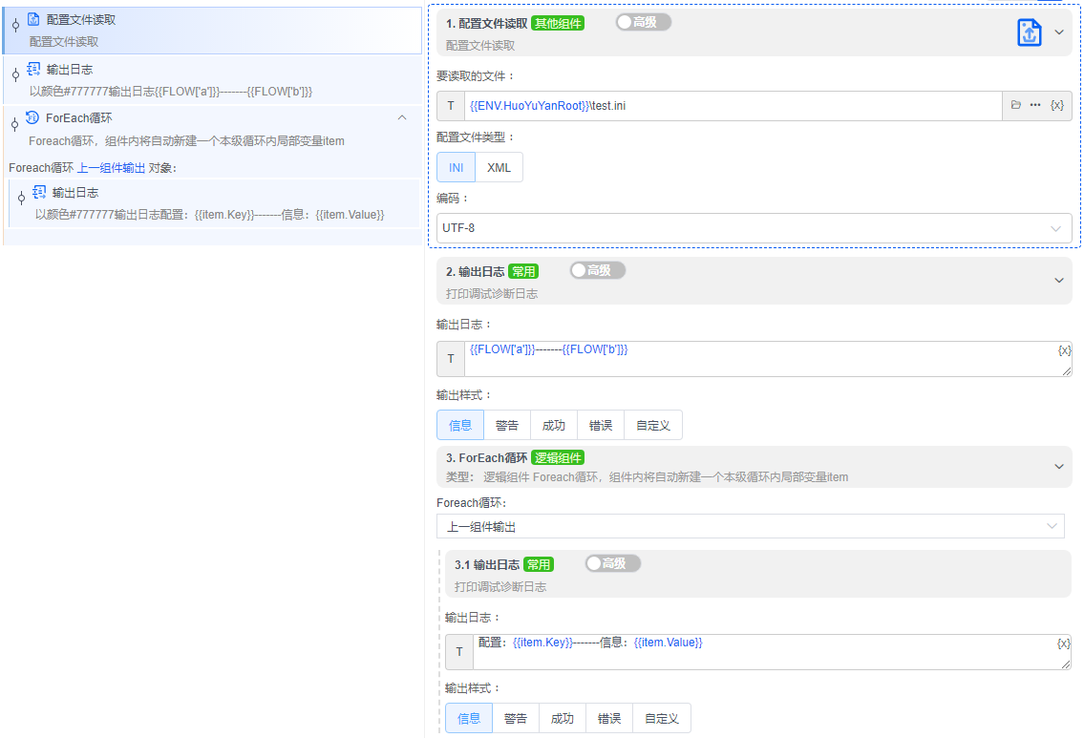Select 自定义 output style in step 2

(653, 424)
